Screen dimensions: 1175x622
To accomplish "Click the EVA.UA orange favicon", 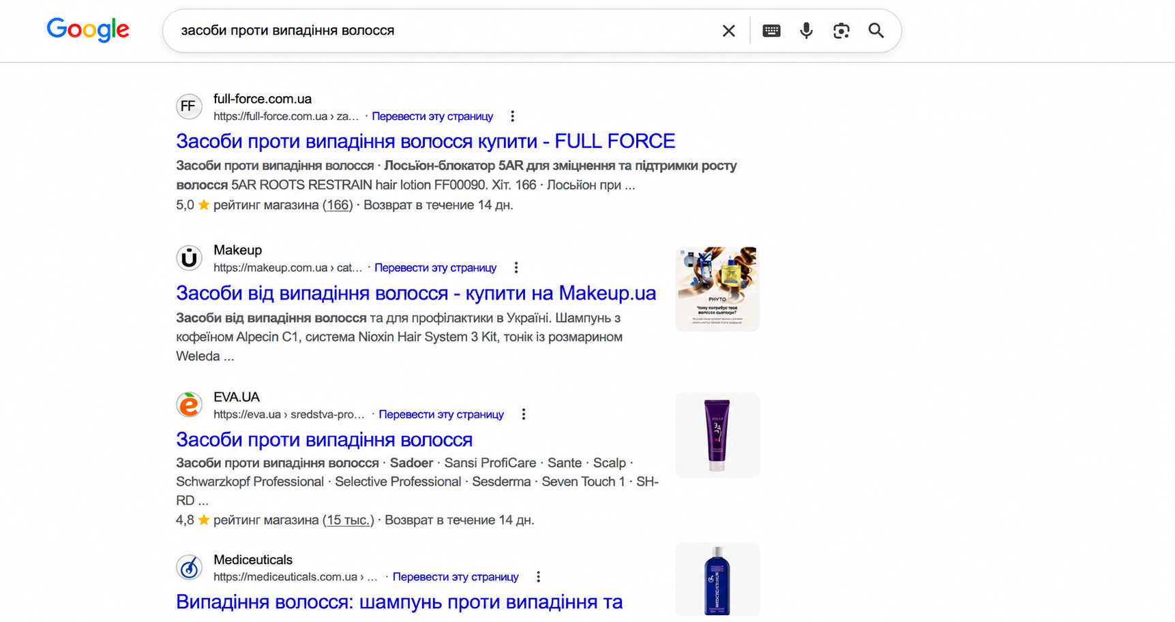I will pyautogui.click(x=189, y=405).
